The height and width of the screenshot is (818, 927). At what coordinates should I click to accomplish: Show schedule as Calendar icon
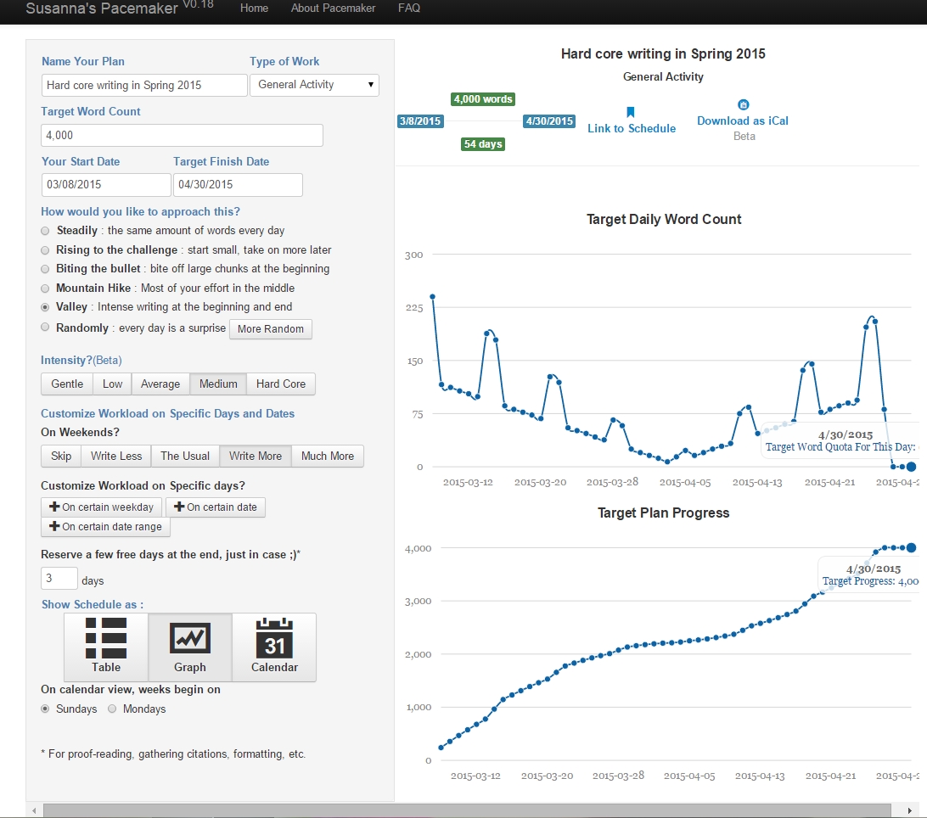tap(274, 638)
